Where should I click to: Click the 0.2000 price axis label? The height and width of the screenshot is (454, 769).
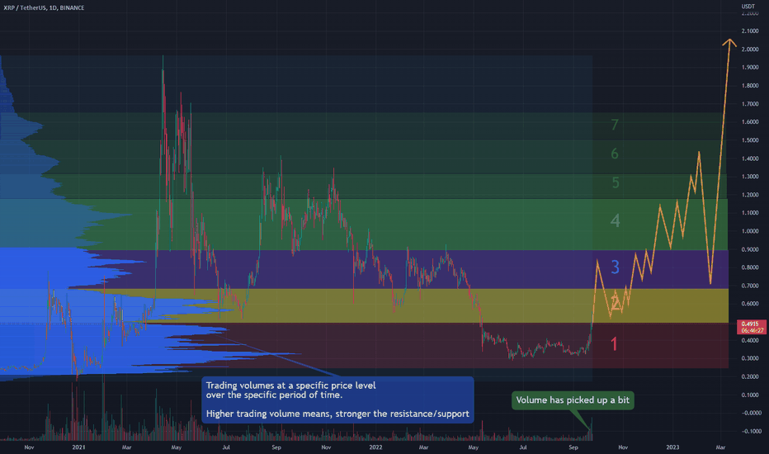[750, 376]
